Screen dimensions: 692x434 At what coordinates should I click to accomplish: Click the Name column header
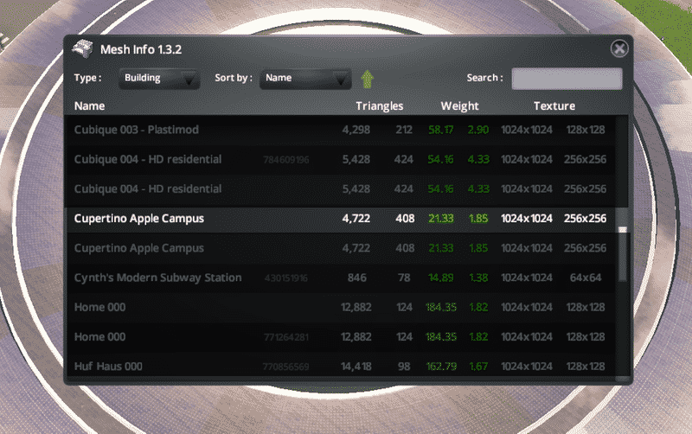coord(90,106)
